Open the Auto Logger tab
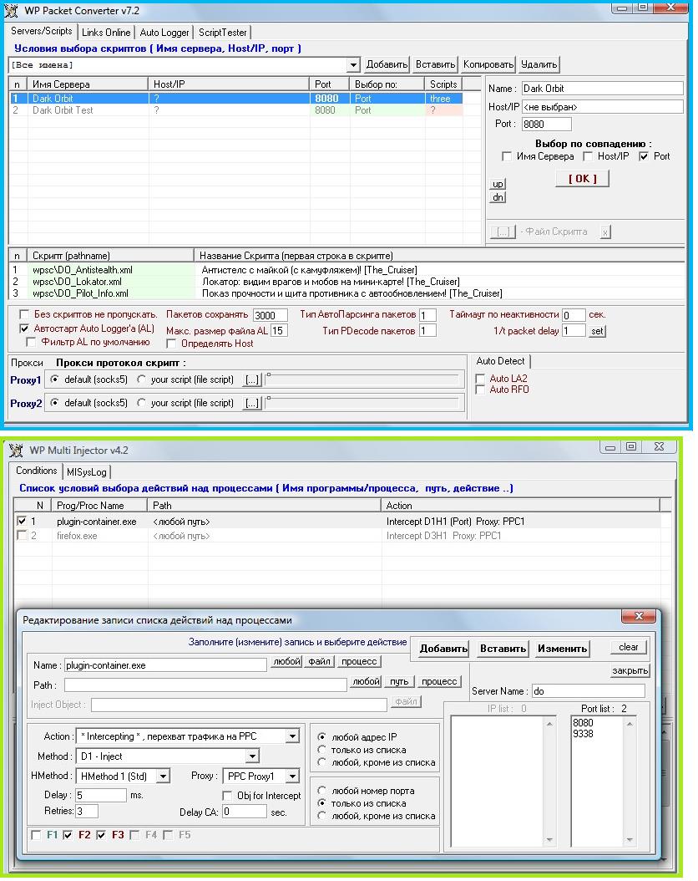This screenshot has height=881, width=698. coord(164,32)
